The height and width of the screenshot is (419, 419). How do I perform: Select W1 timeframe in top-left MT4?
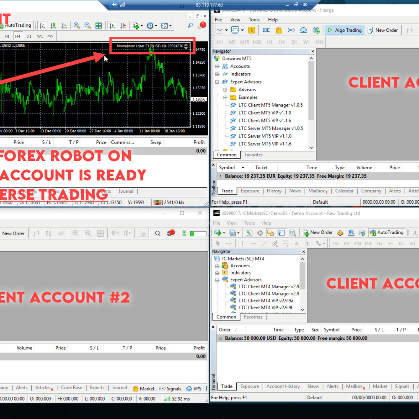point(40,36)
